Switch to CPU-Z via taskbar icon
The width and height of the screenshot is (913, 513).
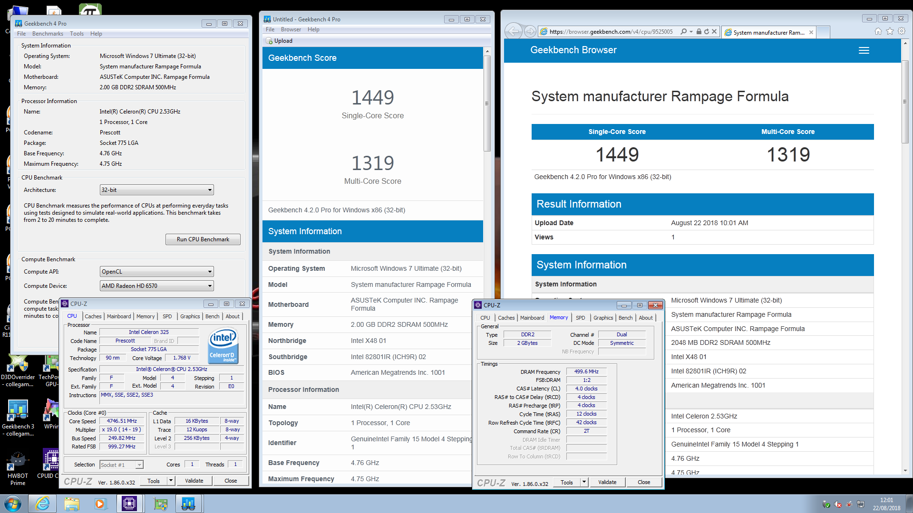[x=129, y=503]
